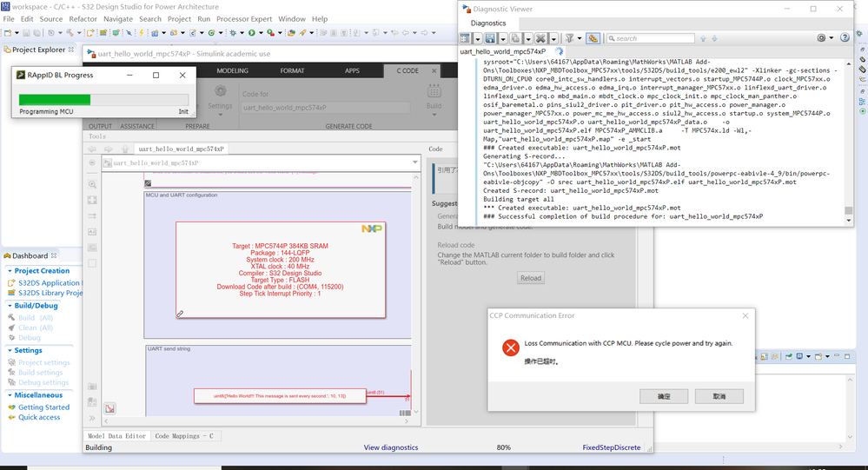Click the New icon in S32DS toolbar

click(8, 33)
